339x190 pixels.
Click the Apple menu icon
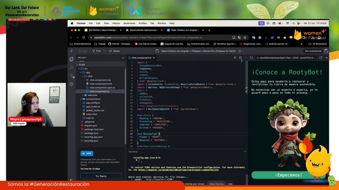coord(72,23)
